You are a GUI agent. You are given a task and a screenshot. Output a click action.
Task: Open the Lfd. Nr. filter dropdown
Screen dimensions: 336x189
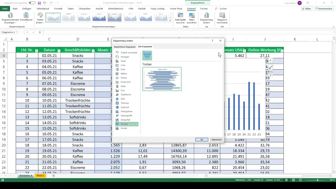click(x=36, y=50)
